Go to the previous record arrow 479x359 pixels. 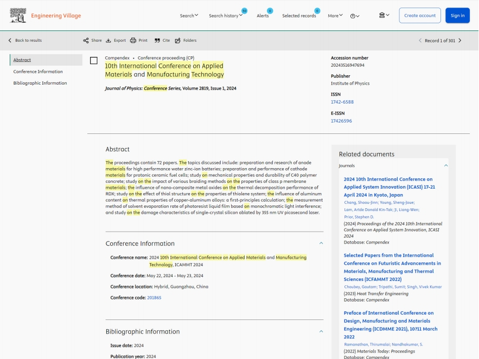coord(420,40)
